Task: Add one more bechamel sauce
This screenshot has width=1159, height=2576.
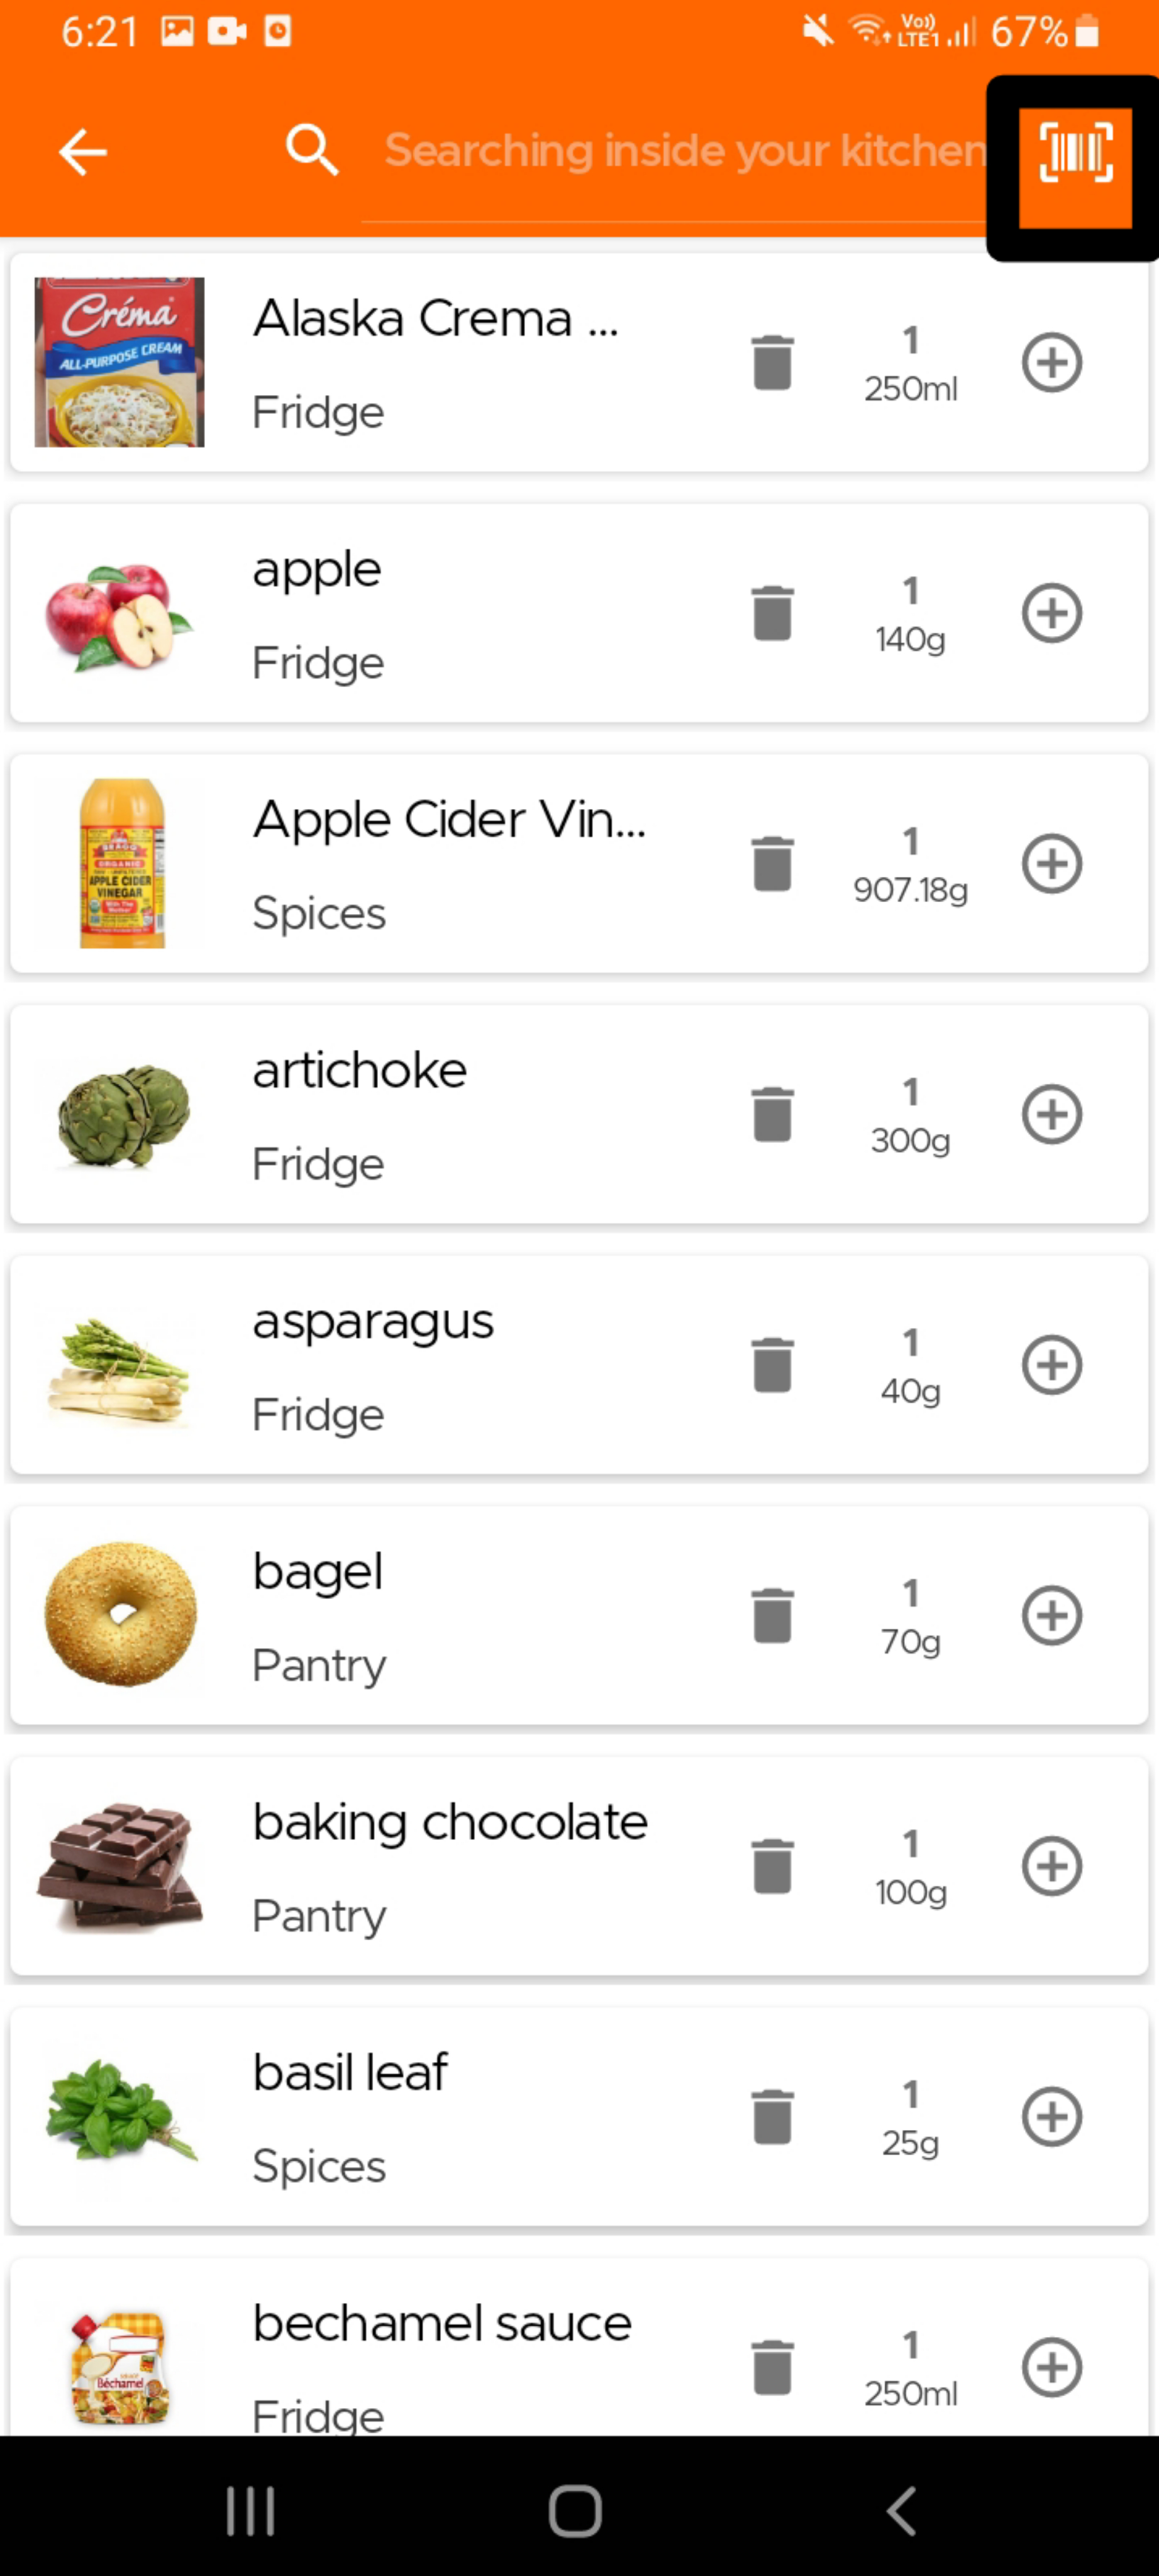Action: click(1051, 2367)
